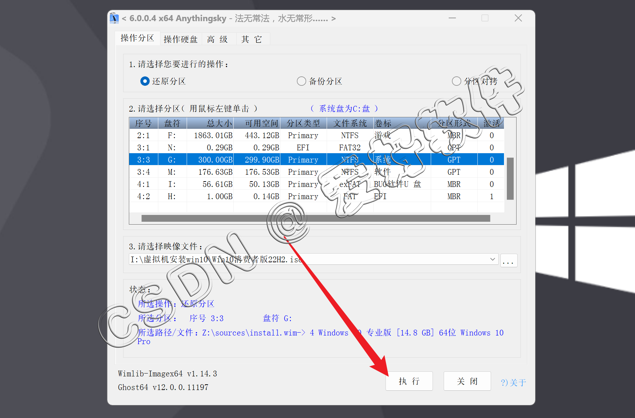Select the 还原分区 radio button

click(x=163, y=81)
